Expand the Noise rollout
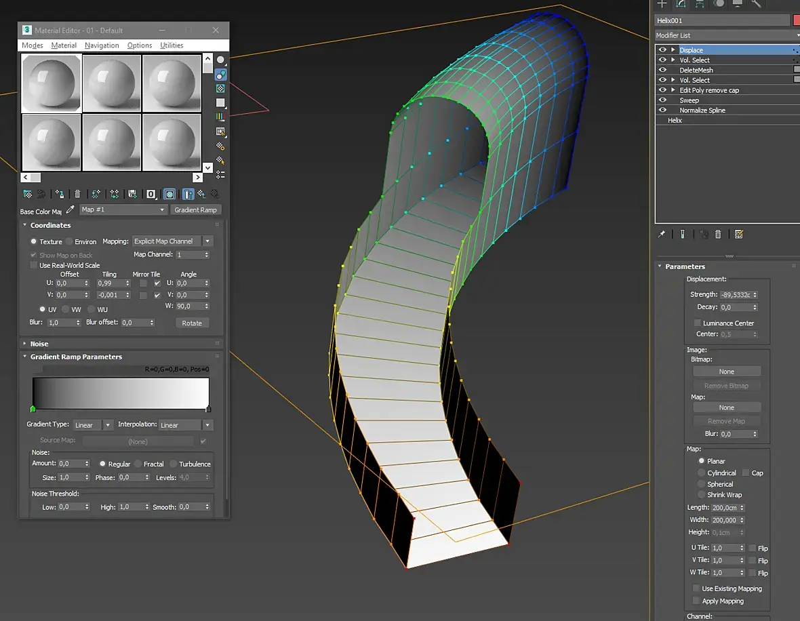Screen dimensions: 800x621 (x=39, y=344)
